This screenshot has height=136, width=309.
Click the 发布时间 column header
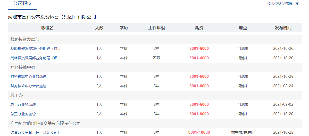tap(283, 28)
